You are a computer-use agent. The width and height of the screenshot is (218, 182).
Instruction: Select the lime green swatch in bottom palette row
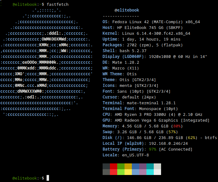point(121,172)
